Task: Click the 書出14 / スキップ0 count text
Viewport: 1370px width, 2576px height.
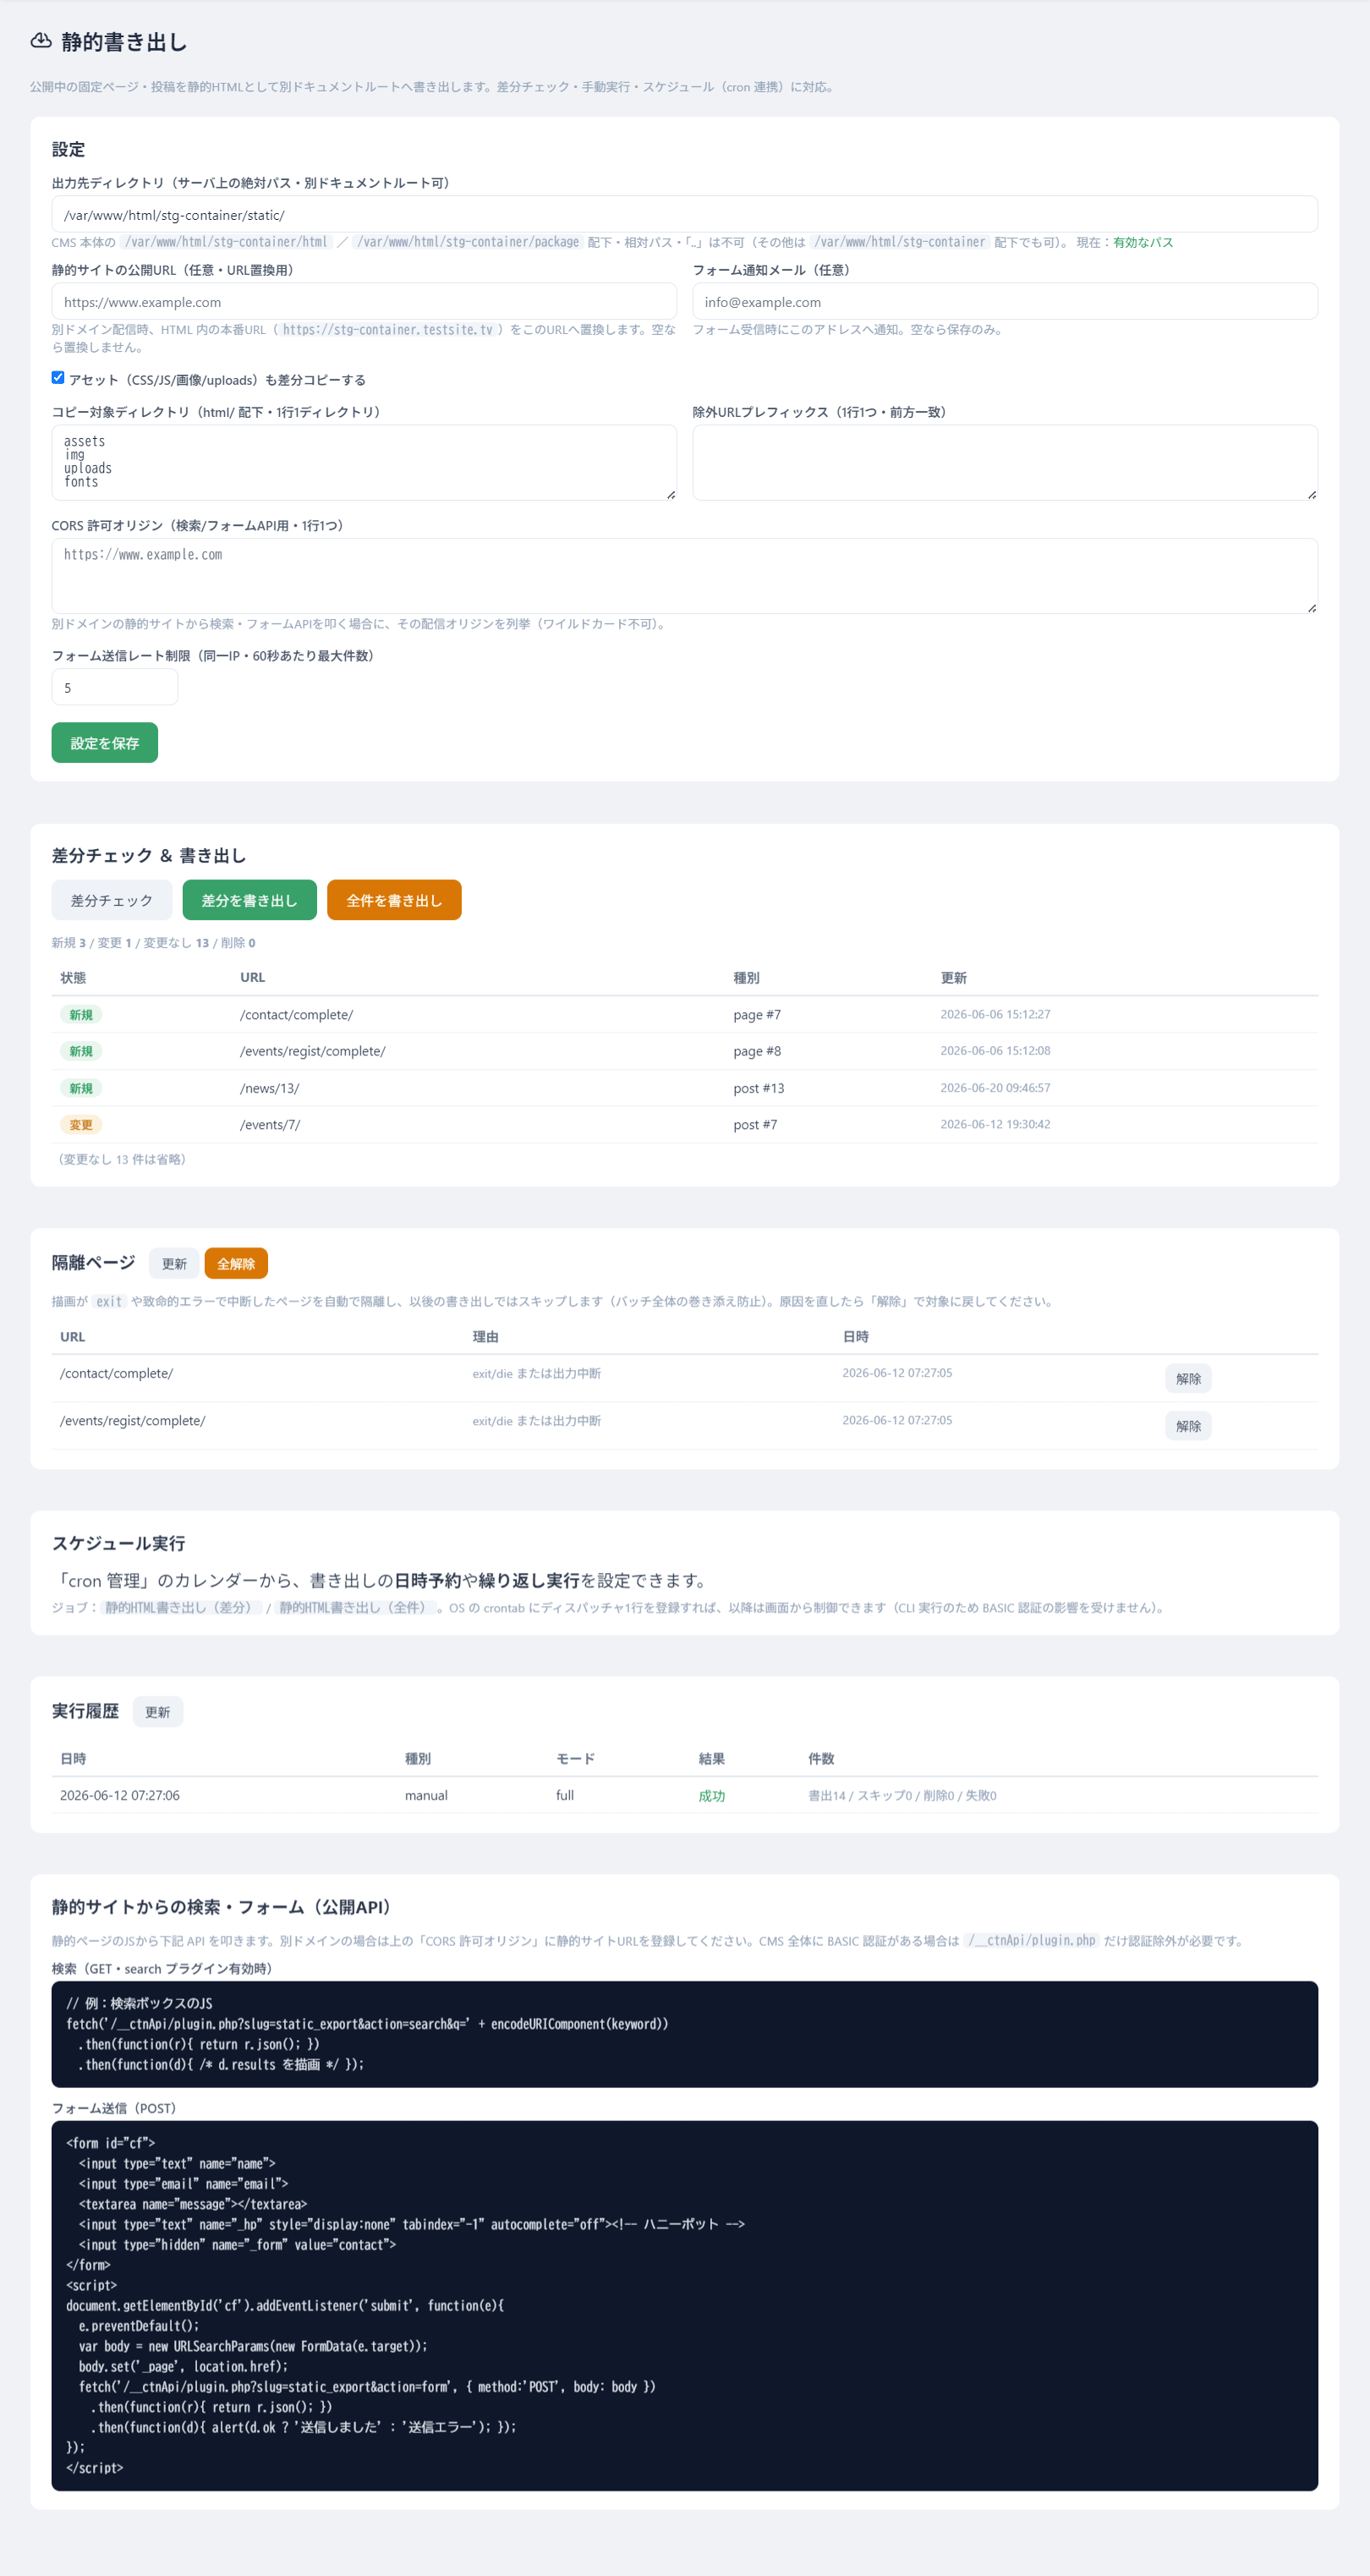Action: tap(902, 1796)
